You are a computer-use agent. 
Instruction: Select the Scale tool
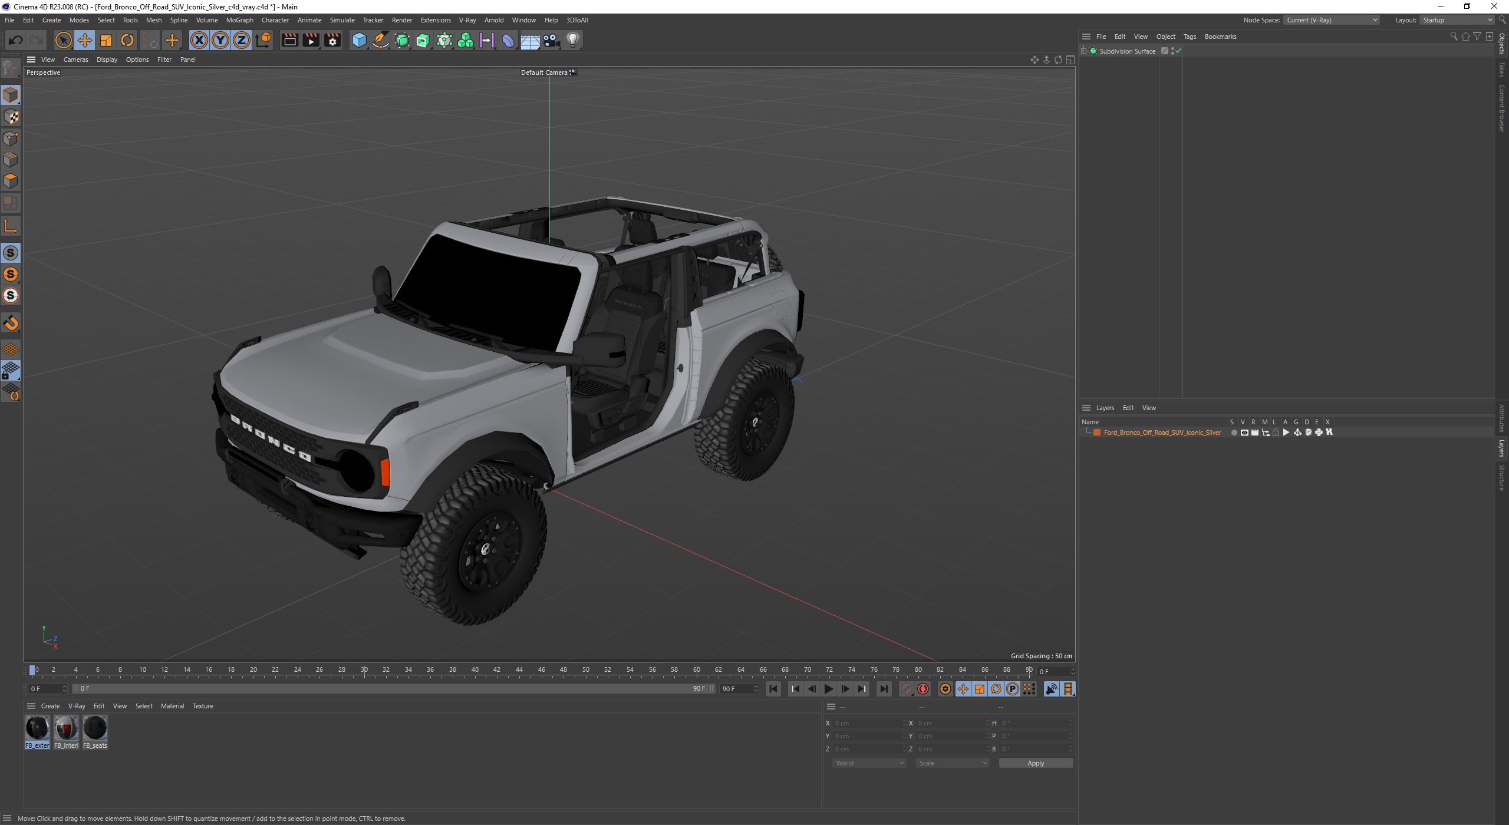pyautogui.click(x=106, y=40)
